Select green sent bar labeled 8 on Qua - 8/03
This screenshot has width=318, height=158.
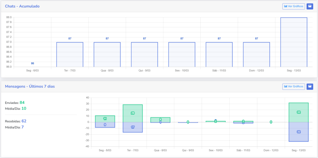tap(160, 120)
